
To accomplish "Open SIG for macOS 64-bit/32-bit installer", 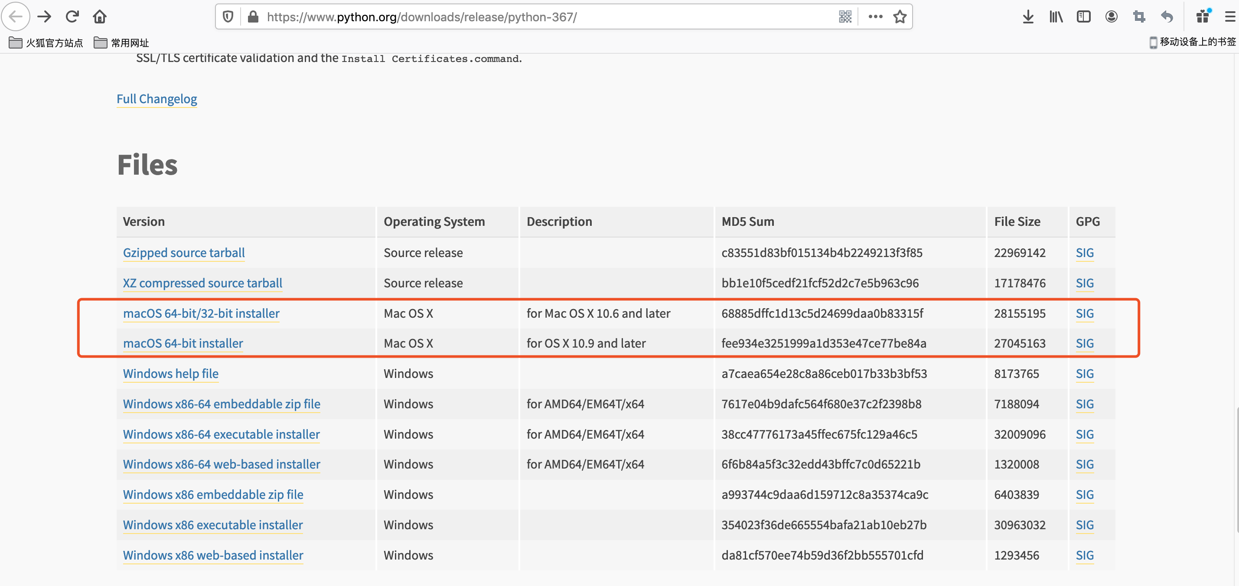I will click(x=1085, y=313).
